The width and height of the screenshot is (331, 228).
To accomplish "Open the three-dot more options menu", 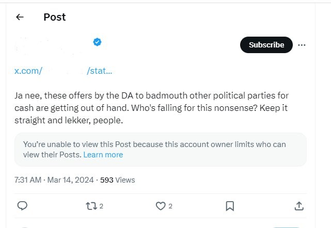I will (302, 45).
